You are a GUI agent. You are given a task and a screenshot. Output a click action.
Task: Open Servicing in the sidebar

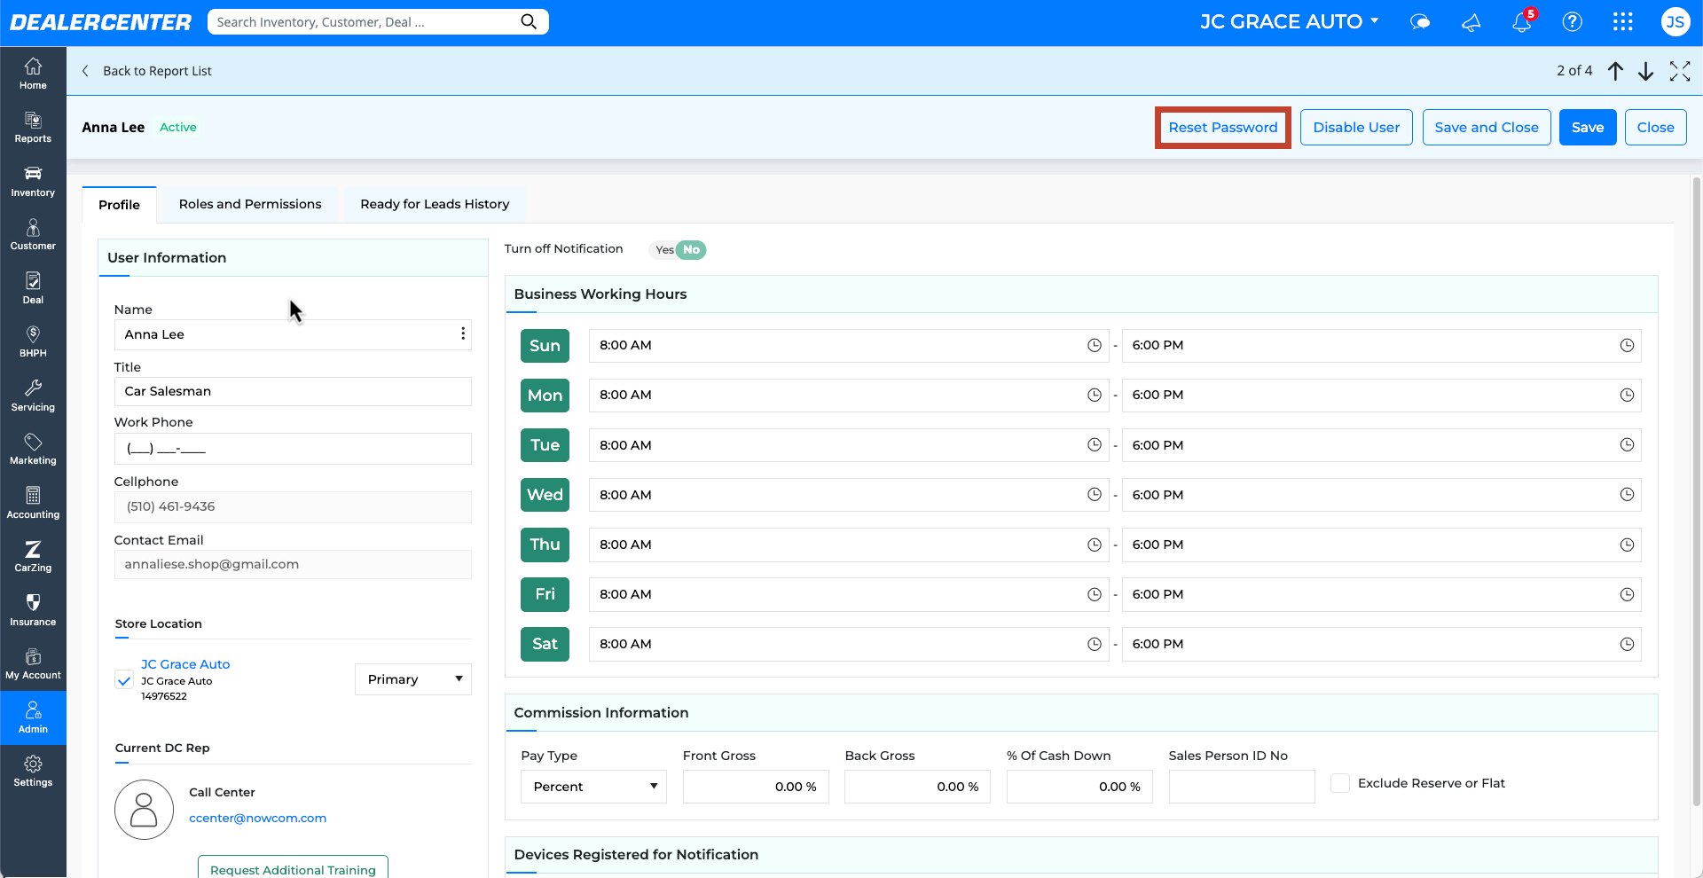[x=33, y=396]
